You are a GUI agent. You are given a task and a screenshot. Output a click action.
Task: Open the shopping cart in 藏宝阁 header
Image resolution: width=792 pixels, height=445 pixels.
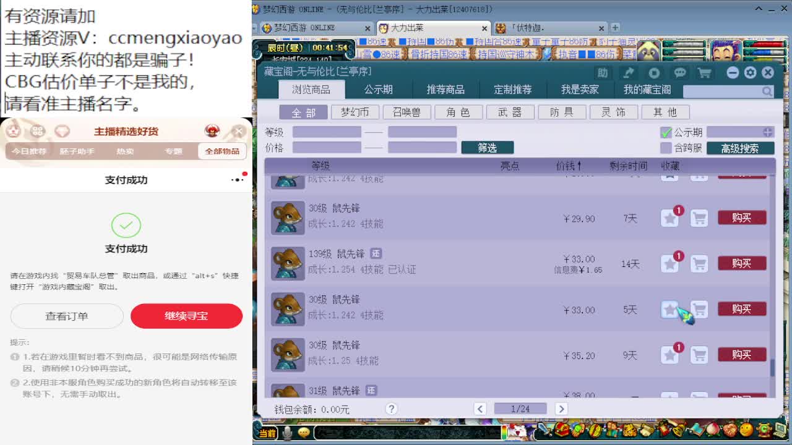704,72
